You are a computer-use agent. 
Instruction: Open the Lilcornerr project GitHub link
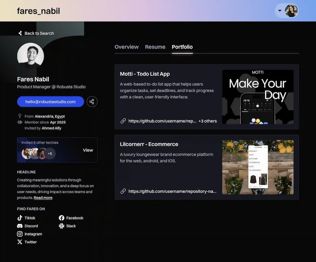point(172,191)
